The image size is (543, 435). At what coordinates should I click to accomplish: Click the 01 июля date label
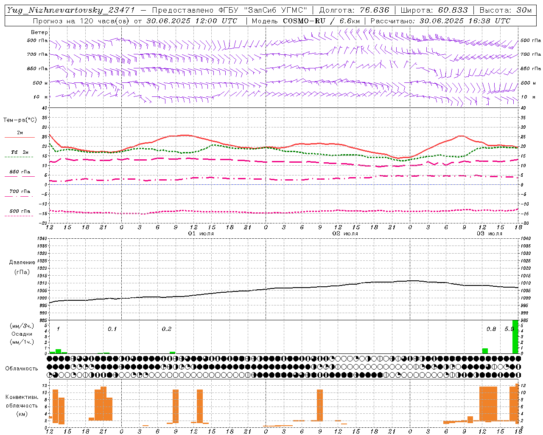(201, 234)
